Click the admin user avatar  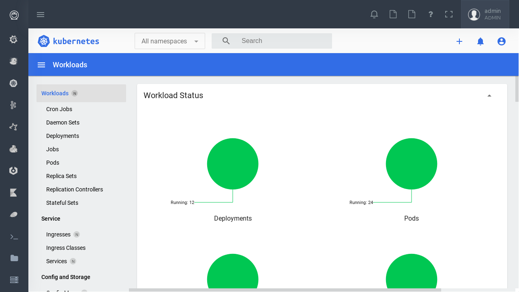click(x=474, y=15)
